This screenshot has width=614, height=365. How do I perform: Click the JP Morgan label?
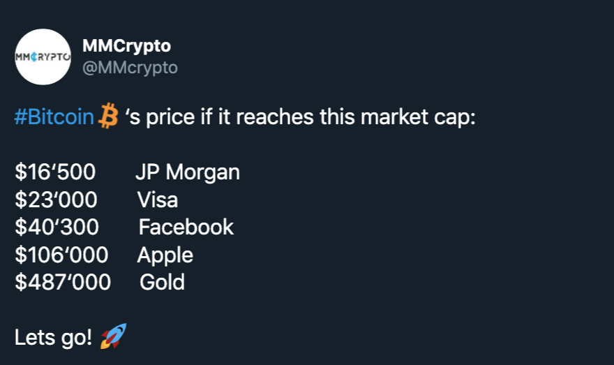click(188, 172)
